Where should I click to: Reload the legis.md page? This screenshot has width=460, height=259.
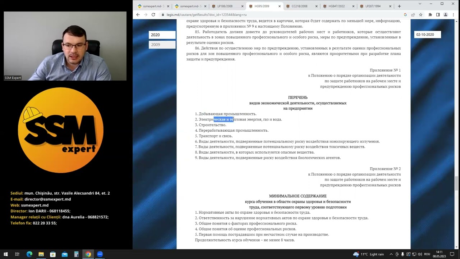click(153, 15)
